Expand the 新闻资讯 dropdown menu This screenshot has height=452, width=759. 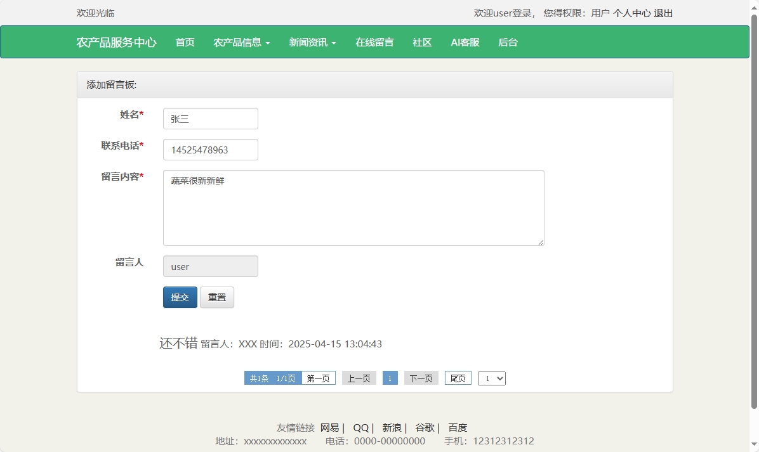pos(312,42)
